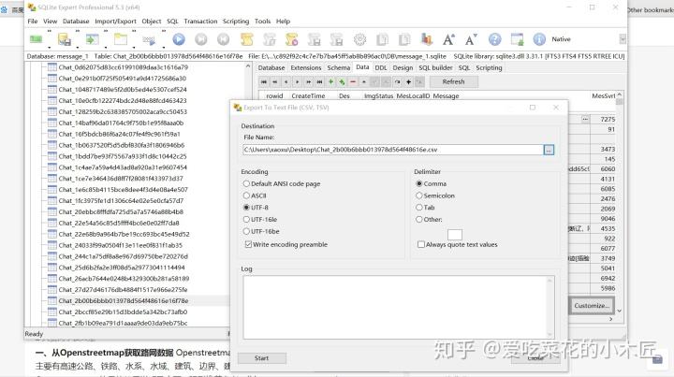The image size is (674, 377).
Task: Click the blue info about icon
Action: 539,39
